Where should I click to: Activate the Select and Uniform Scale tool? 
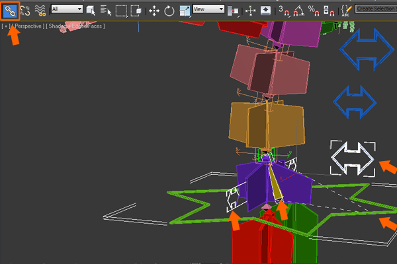185,11
